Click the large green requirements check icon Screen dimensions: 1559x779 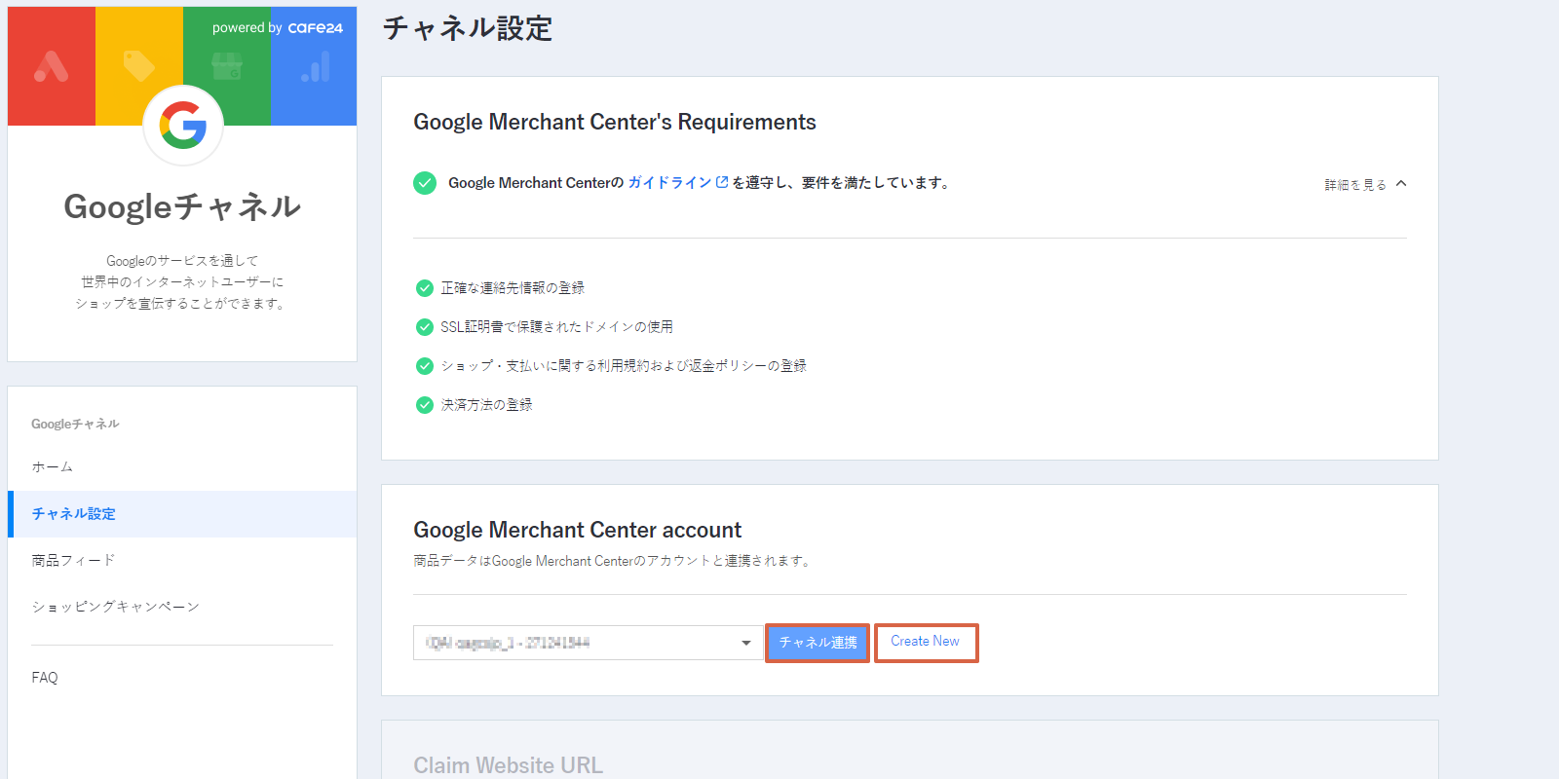coord(425,183)
